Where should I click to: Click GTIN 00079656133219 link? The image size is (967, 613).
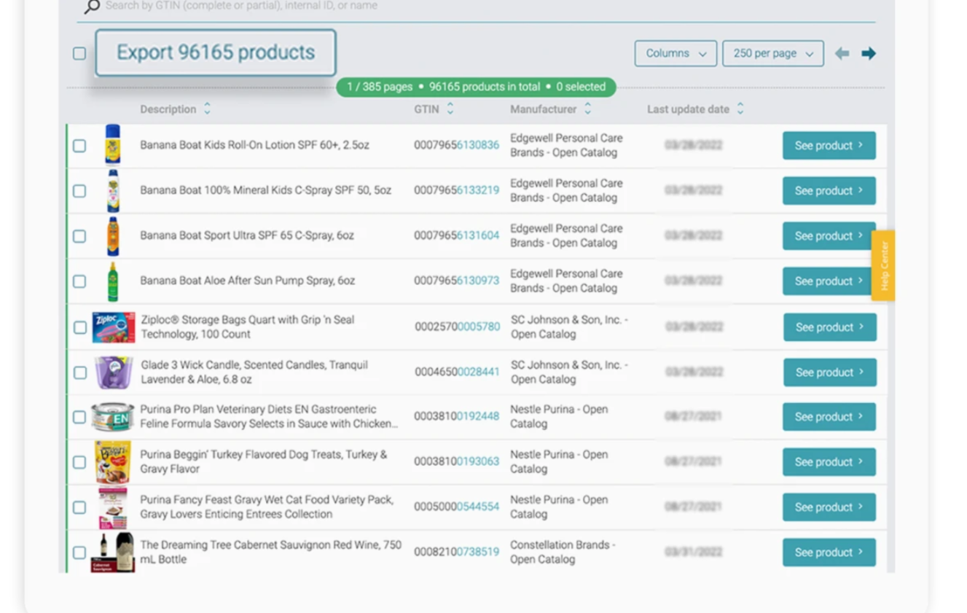coord(457,190)
